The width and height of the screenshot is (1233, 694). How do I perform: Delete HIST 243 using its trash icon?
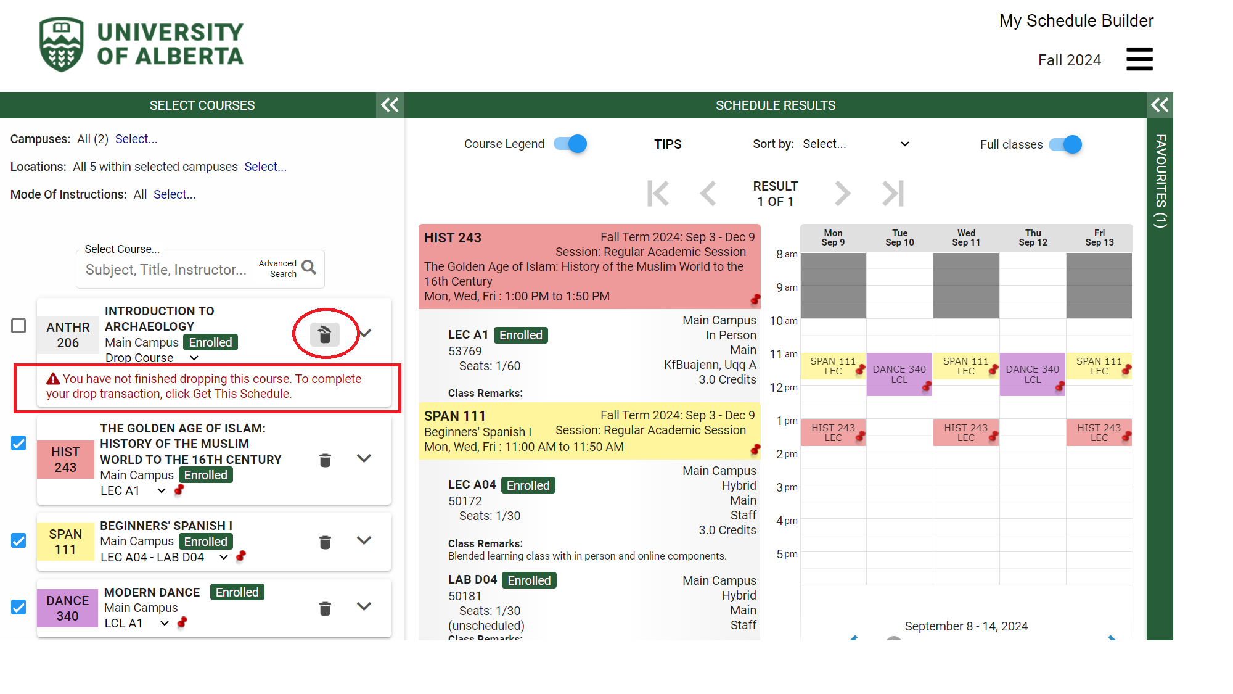coord(325,460)
